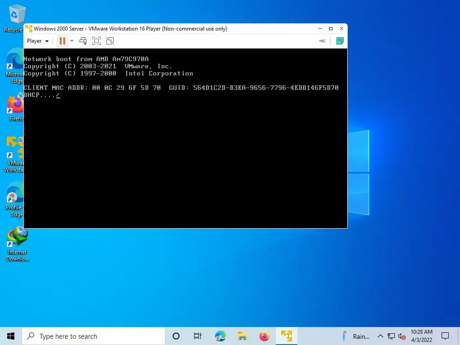
Task: Open network status tray icon
Action: 391,336
